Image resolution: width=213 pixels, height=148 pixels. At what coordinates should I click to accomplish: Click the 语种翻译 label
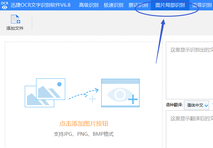tap(174, 105)
